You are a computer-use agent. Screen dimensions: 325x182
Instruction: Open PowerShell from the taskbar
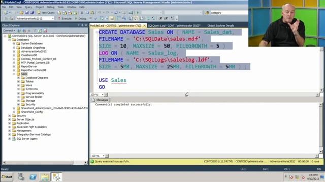click(32, 177)
